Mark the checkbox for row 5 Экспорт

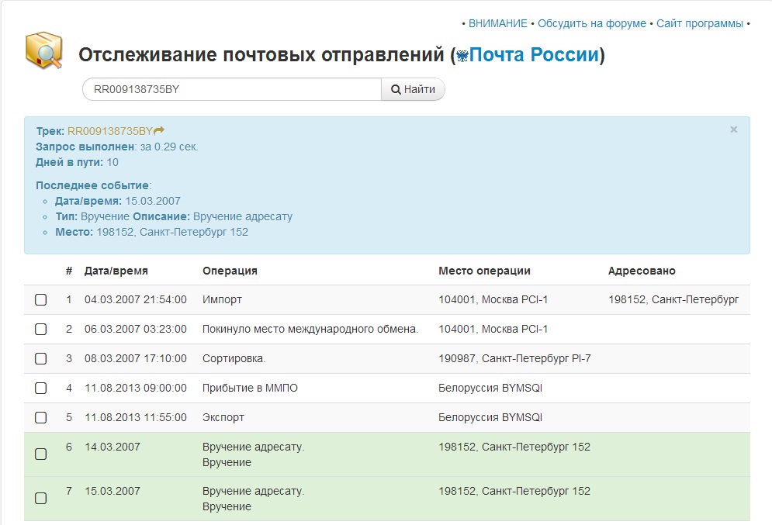41,417
